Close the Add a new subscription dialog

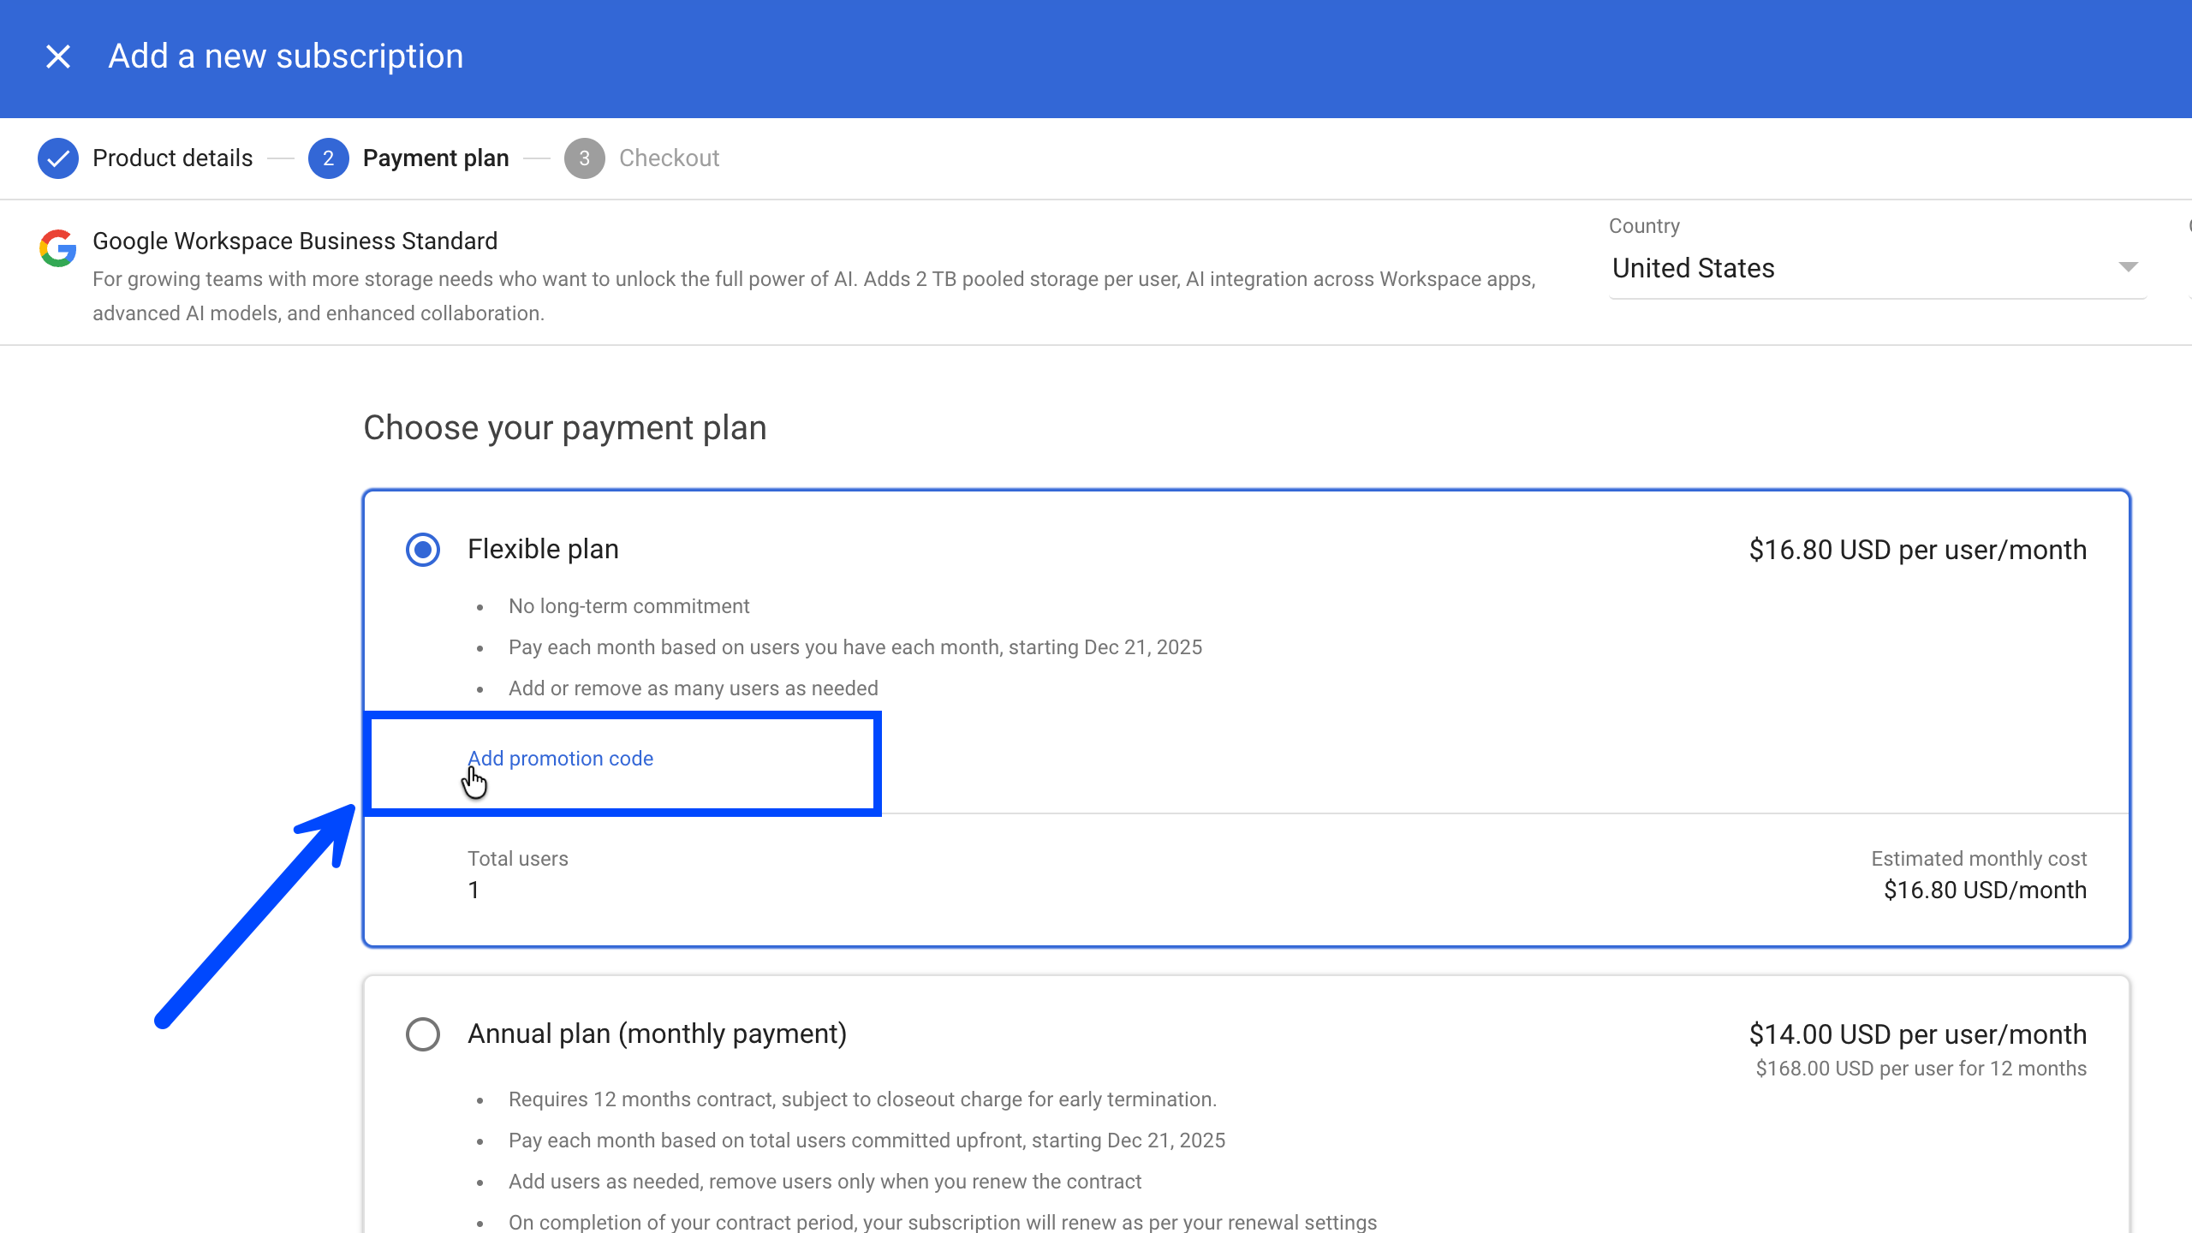(x=57, y=57)
